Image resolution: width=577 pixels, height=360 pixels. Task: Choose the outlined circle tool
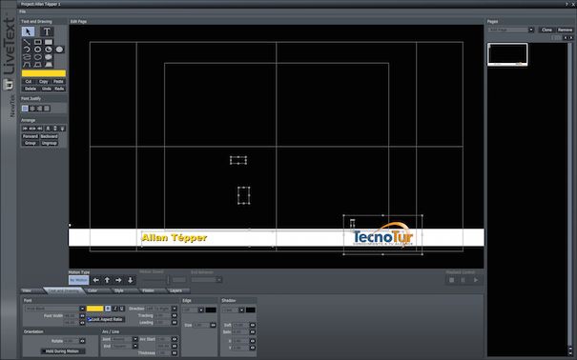coord(37,50)
